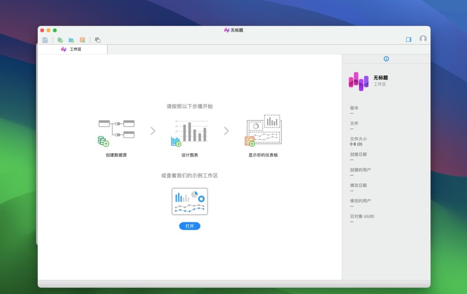This screenshot has height=294, width=467.
Task: Expand the arrow between 创建数据源 and 设计图表
Action: click(x=153, y=131)
